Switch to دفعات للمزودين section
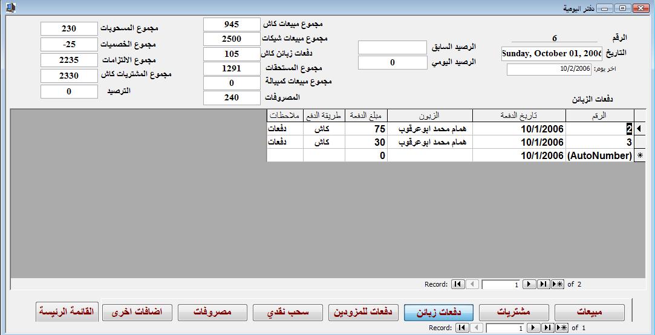655x335 pixels. [363, 313]
